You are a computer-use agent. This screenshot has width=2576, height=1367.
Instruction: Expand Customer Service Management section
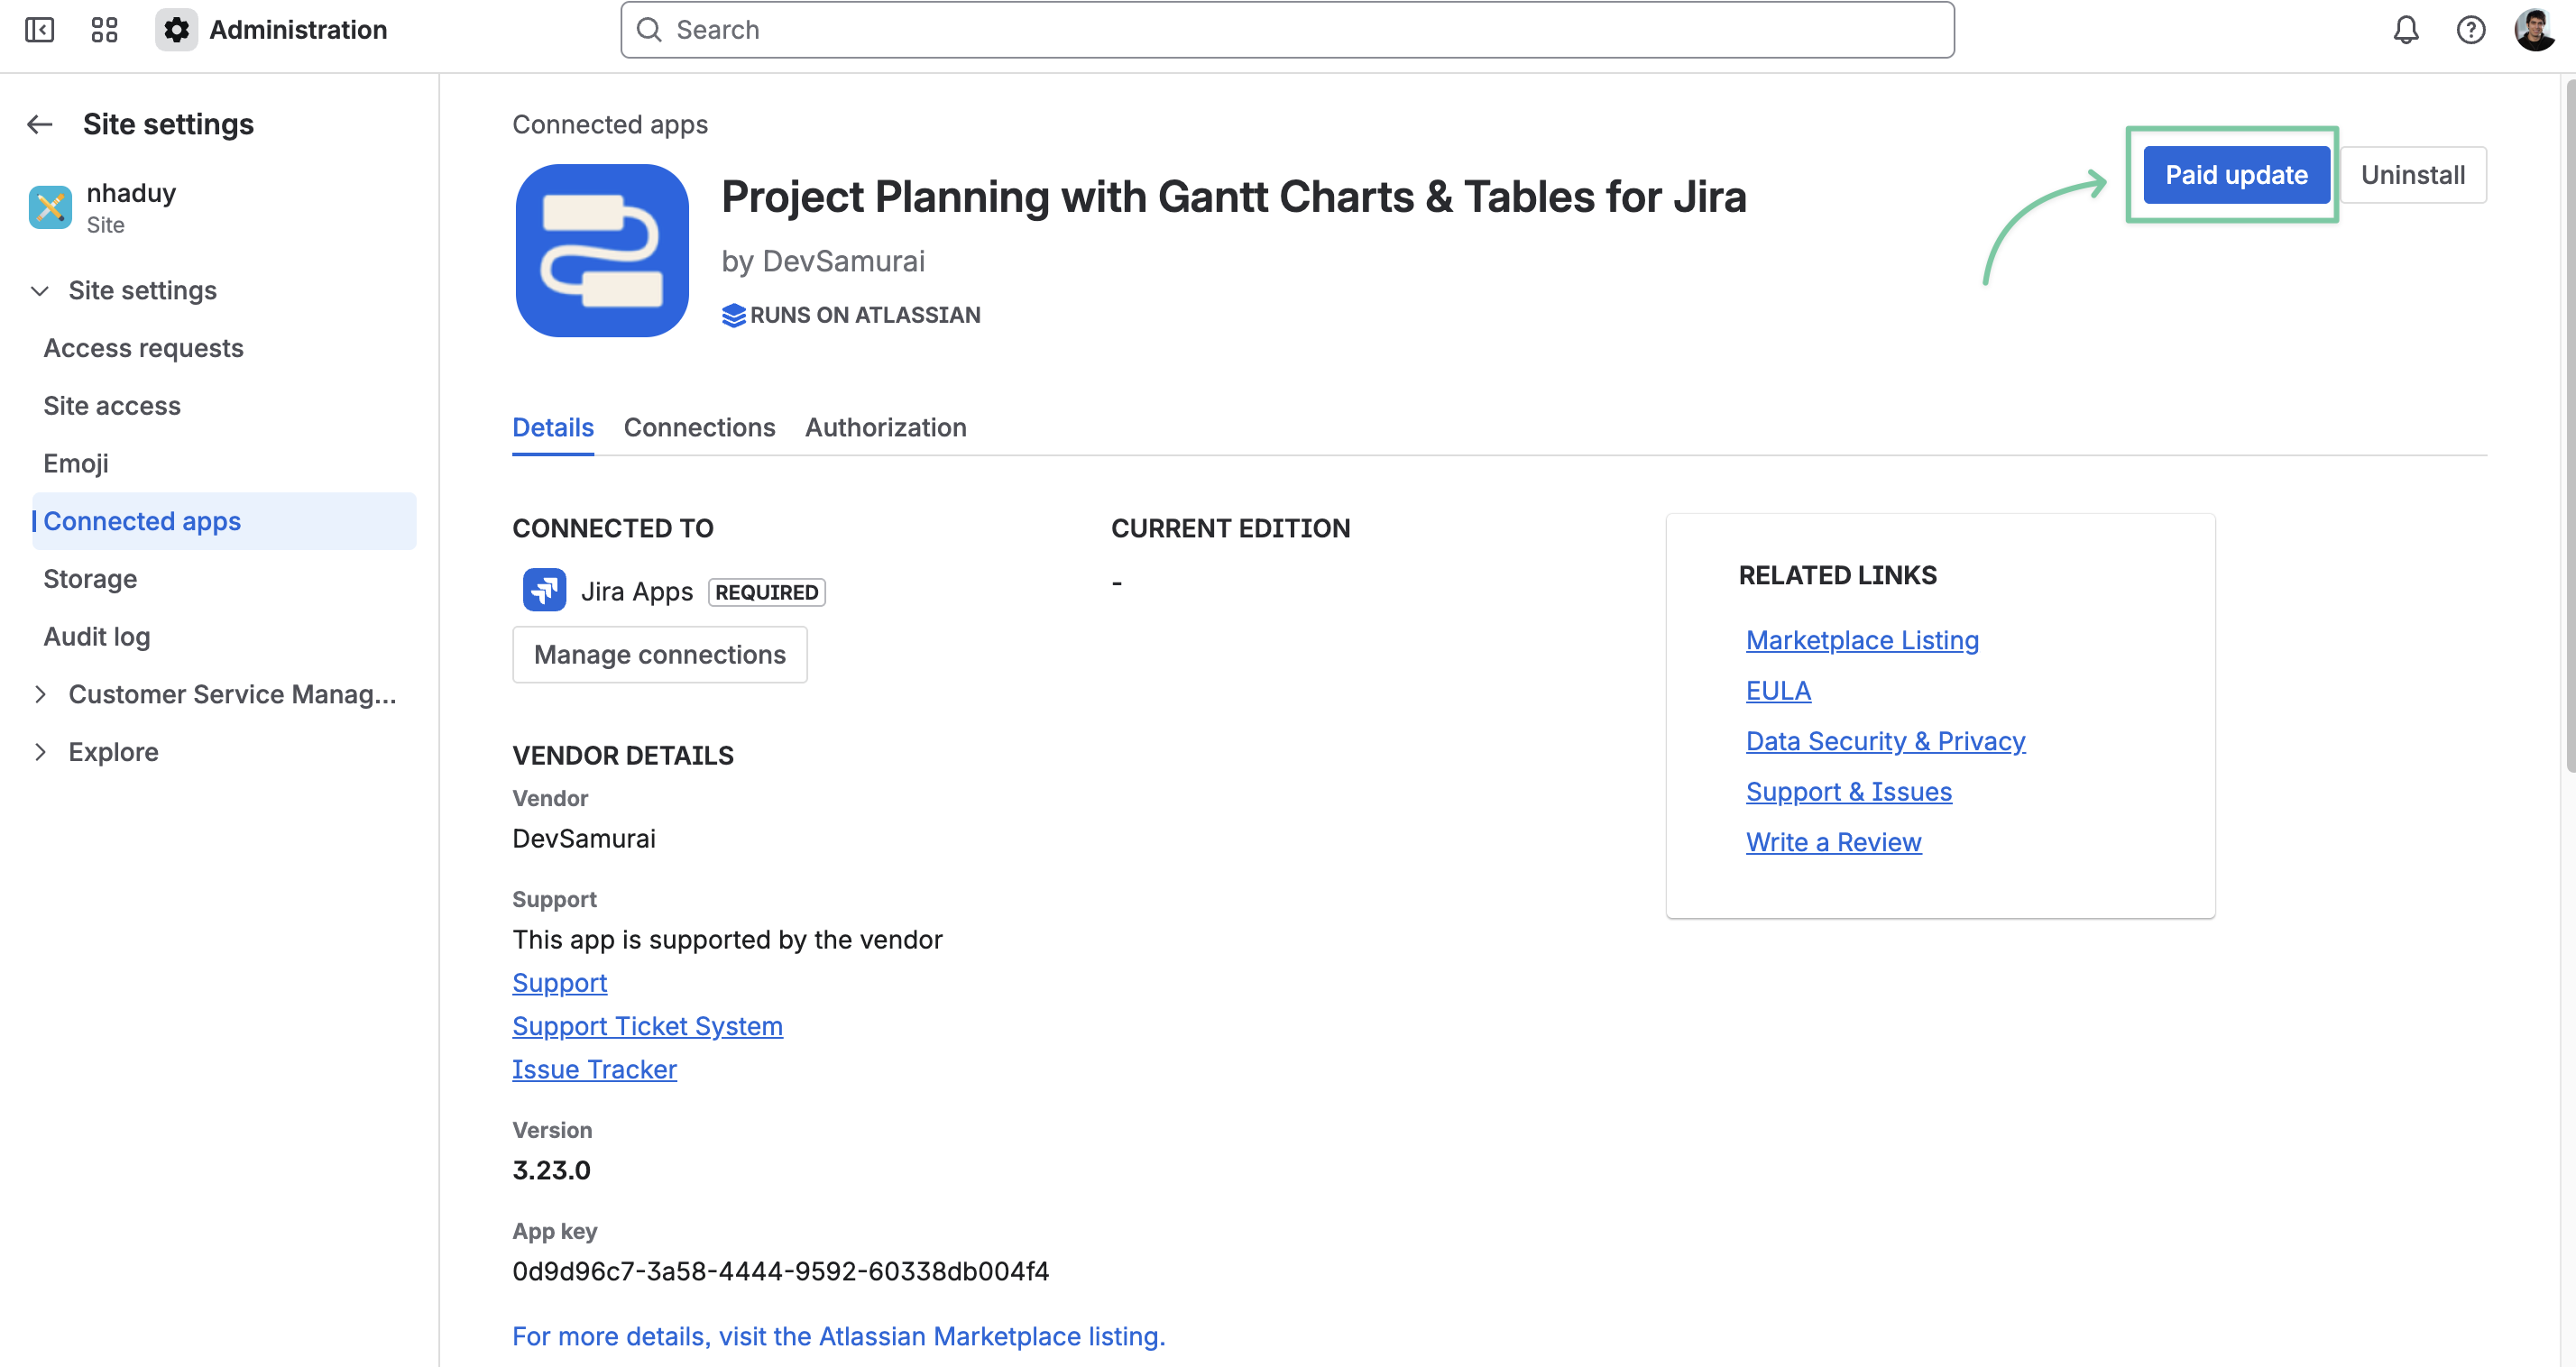click(x=40, y=694)
